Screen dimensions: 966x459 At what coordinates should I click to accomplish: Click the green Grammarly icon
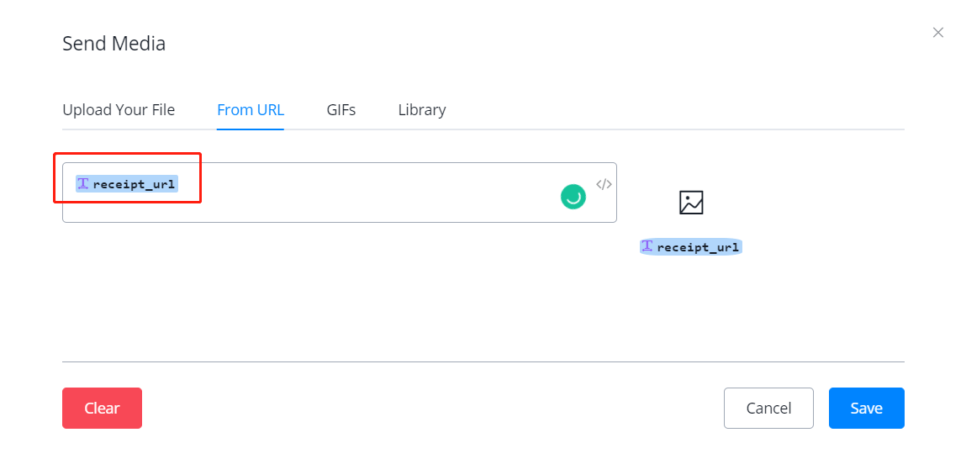click(x=573, y=197)
